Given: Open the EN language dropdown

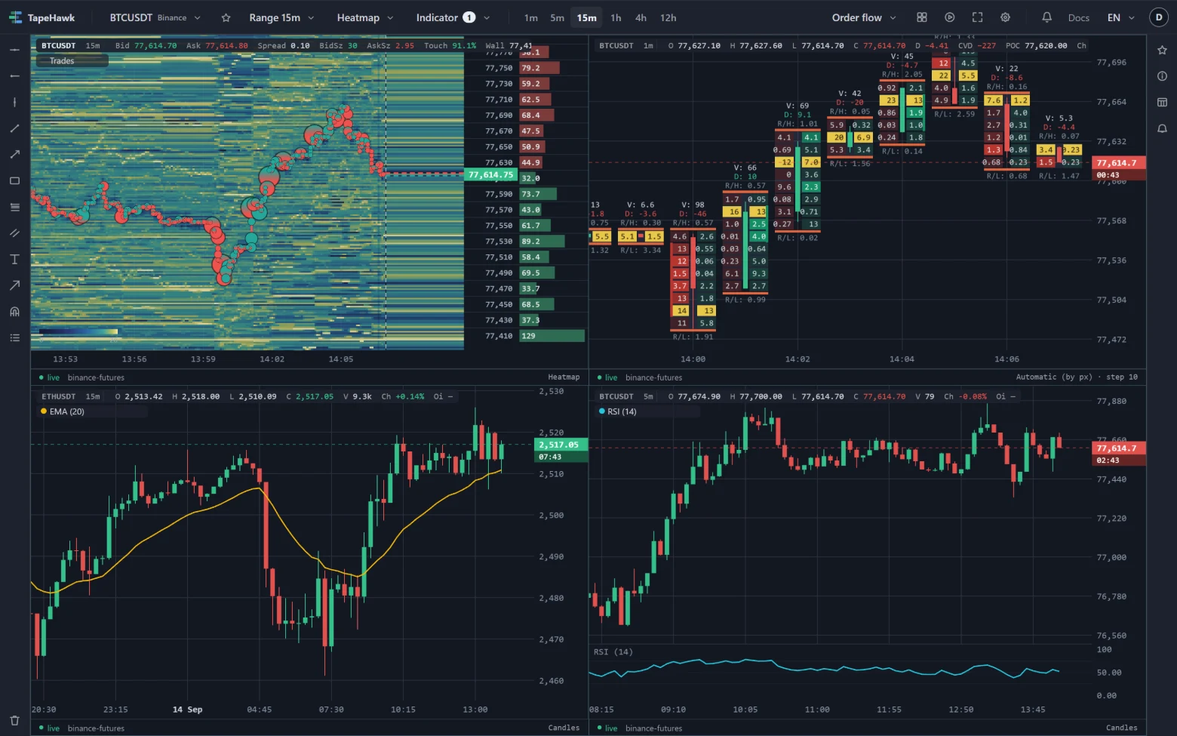Looking at the screenshot, I should coord(1120,17).
